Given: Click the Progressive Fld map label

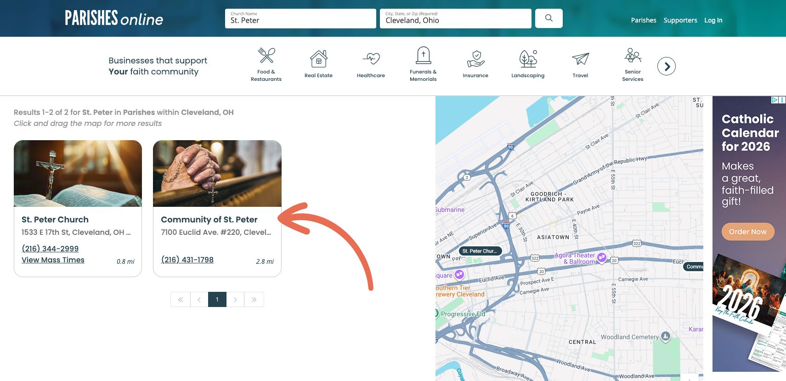Looking at the screenshot, I should coord(463,314).
